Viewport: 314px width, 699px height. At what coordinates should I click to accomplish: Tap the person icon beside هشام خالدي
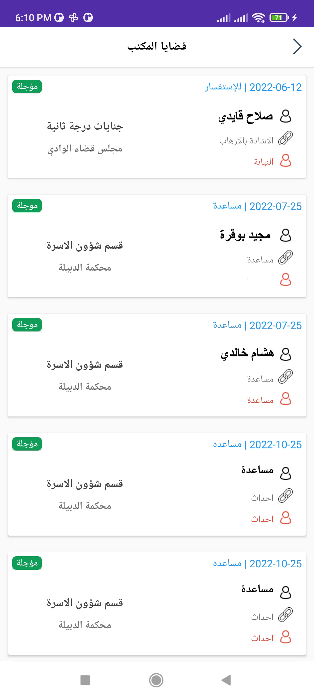(286, 354)
